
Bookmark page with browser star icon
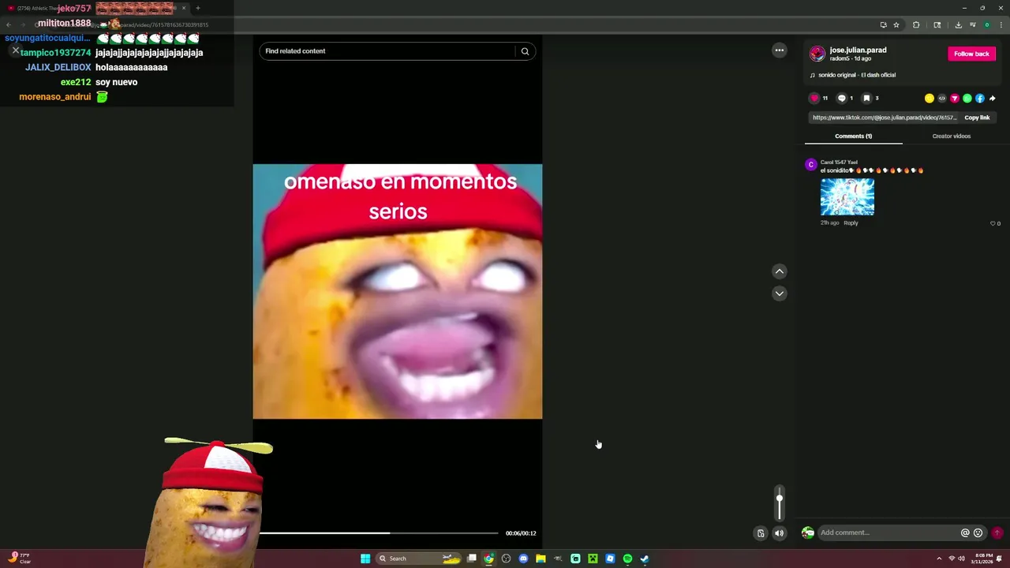pyautogui.click(x=896, y=24)
